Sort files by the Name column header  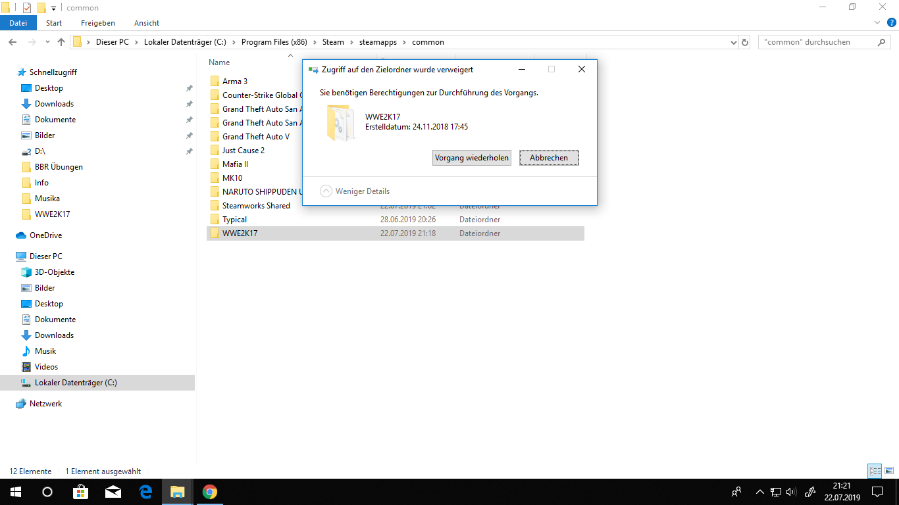(x=220, y=62)
